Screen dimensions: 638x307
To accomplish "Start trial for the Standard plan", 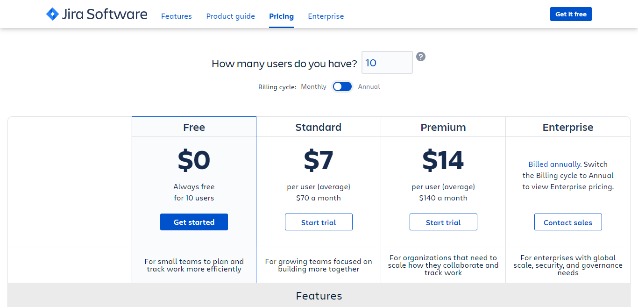I will click(x=319, y=222).
